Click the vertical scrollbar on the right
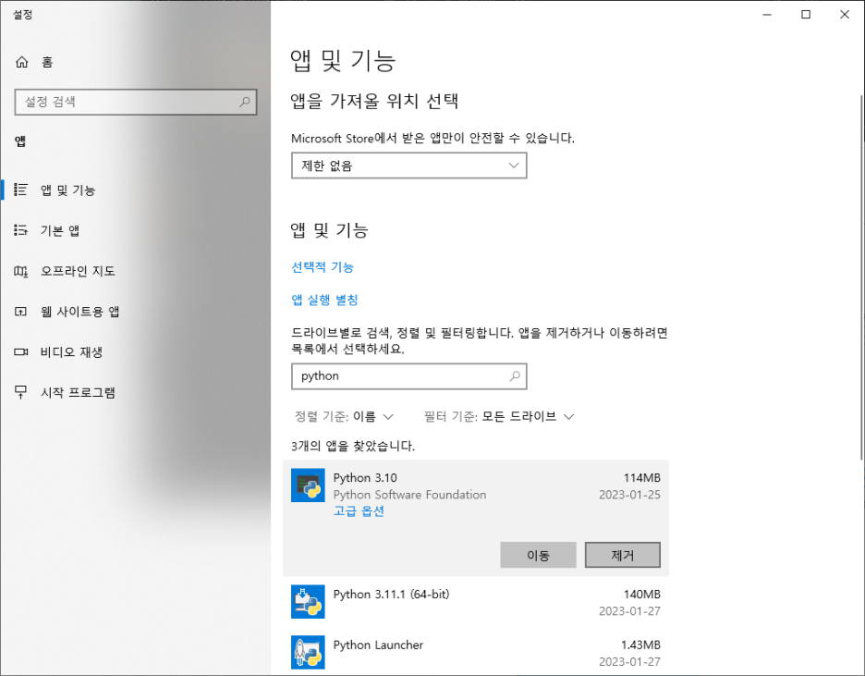 point(861,276)
